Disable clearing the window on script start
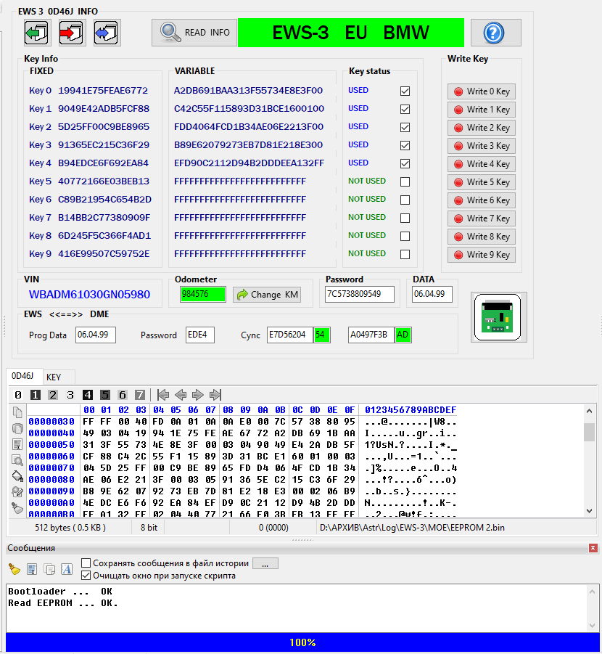This screenshot has width=602, height=654. 86,576
